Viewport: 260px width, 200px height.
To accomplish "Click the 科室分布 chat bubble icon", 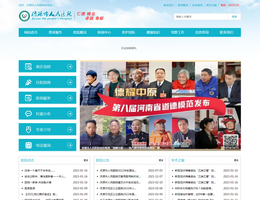I will pos(28,114).
